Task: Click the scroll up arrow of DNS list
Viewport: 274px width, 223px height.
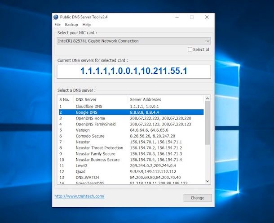Action: 208,98
